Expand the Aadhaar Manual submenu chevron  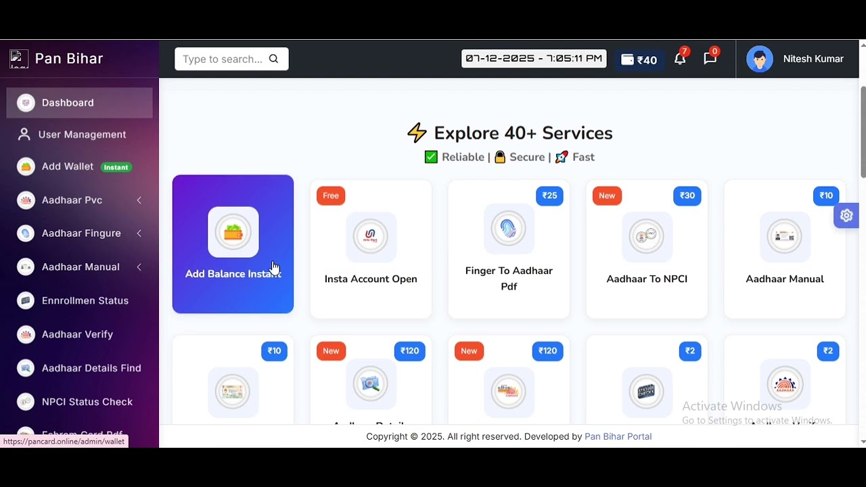[139, 267]
